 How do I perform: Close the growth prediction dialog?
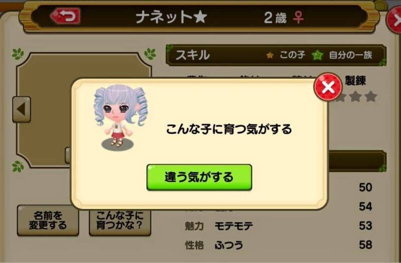tap(328, 87)
